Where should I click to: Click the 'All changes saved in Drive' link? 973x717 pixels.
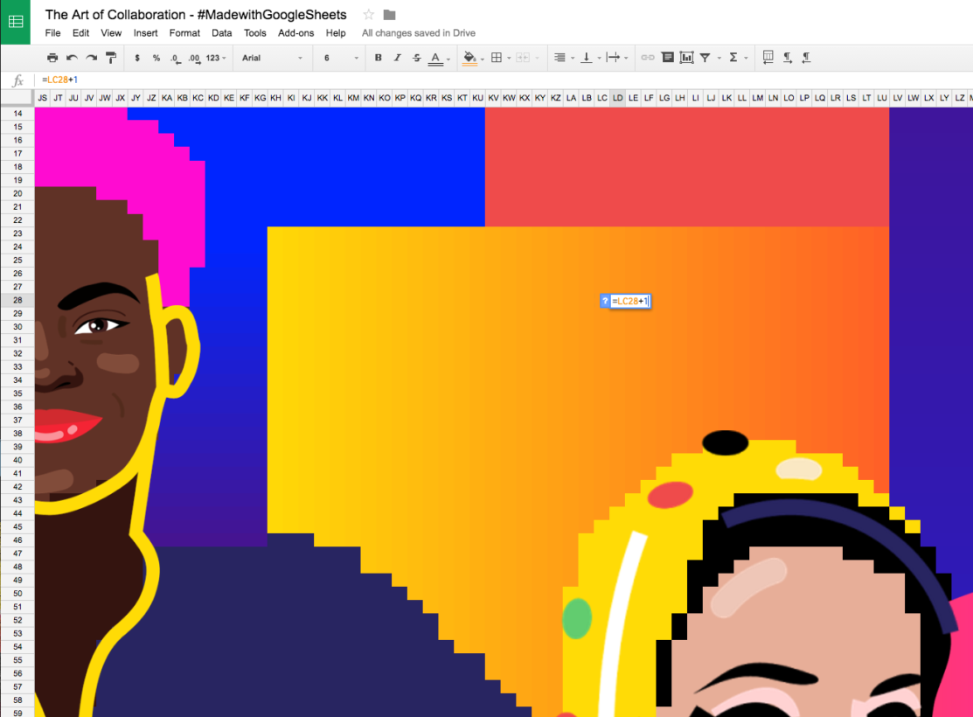click(419, 33)
